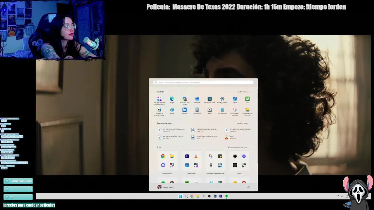This screenshot has height=210, width=374.
Task: Launch Microsoft 365 Copilot pinned app
Action: pyautogui.click(x=184, y=101)
